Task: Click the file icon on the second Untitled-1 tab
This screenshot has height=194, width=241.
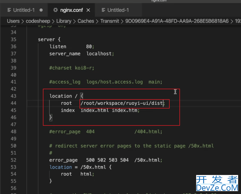Action: pos(104,10)
